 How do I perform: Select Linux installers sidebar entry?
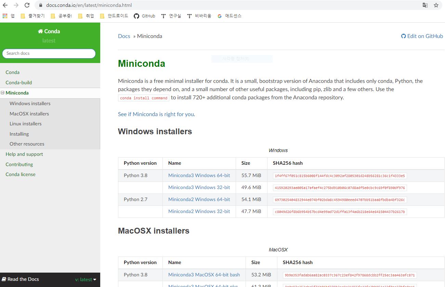tap(26, 124)
